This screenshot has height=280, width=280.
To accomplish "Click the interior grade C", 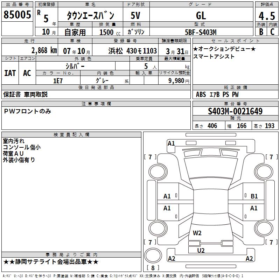I will point(272,32).
